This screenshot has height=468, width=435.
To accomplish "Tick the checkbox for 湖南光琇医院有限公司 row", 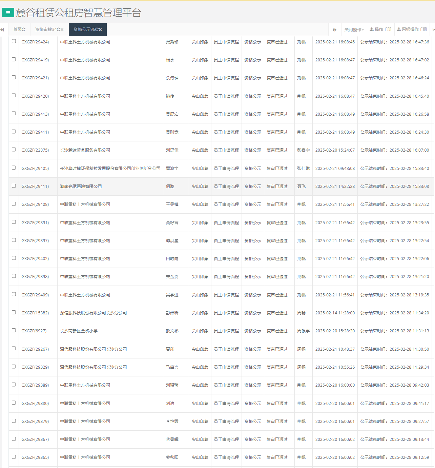I will coord(14,186).
